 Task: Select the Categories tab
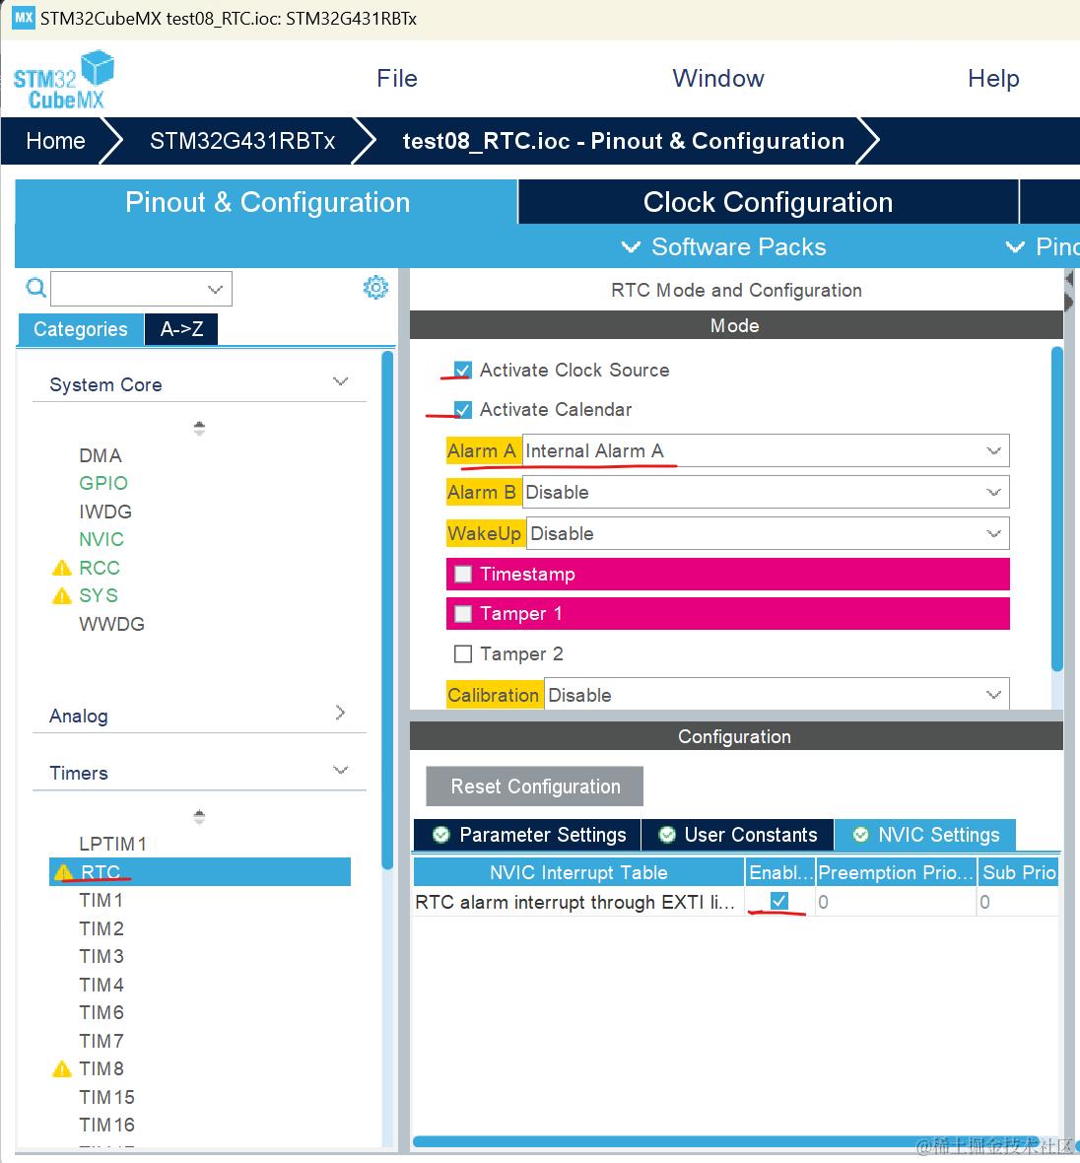80,328
